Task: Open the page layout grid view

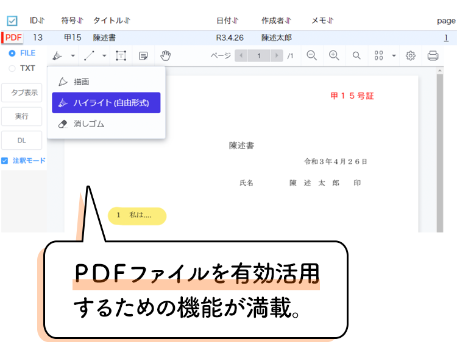Action: (378, 55)
